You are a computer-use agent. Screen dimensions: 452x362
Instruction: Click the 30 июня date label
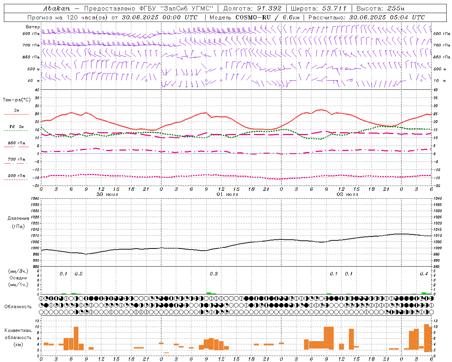107,194
